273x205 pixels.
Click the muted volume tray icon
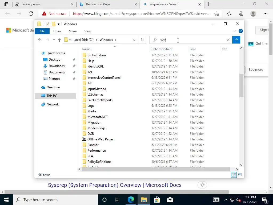(x=239, y=200)
